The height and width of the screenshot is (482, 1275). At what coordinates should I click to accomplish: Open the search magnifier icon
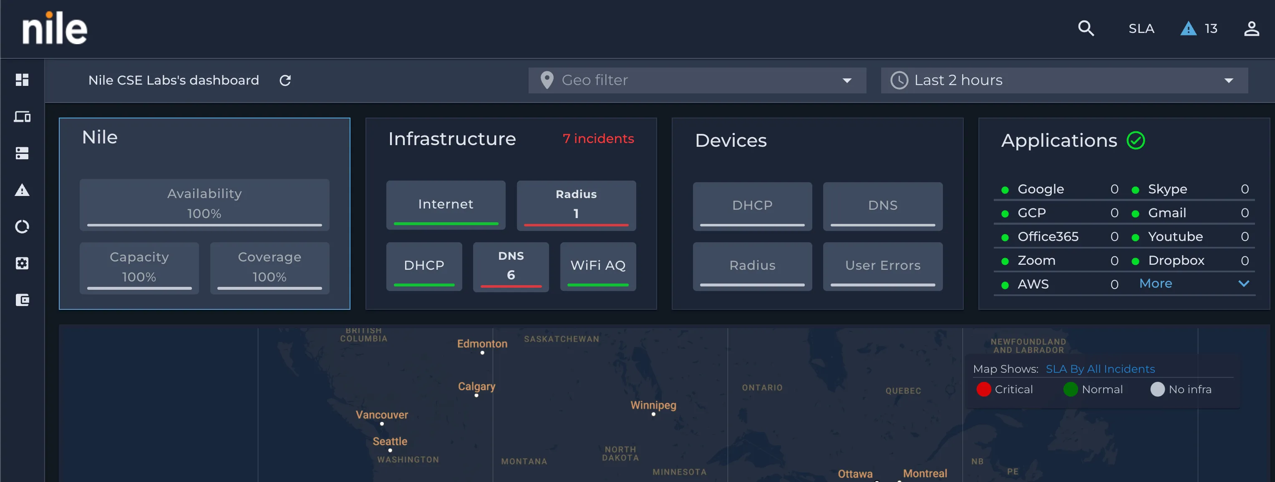click(x=1086, y=28)
